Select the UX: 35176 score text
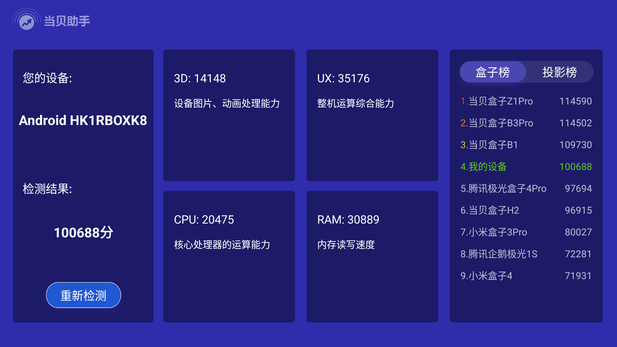 tap(344, 78)
